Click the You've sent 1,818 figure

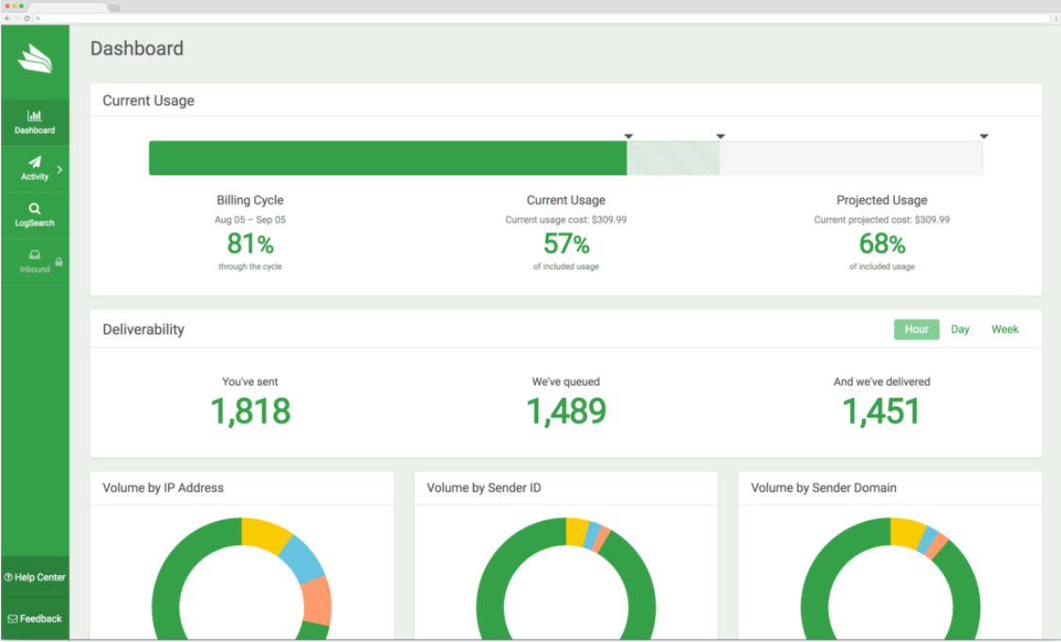[x=250, y=411]
